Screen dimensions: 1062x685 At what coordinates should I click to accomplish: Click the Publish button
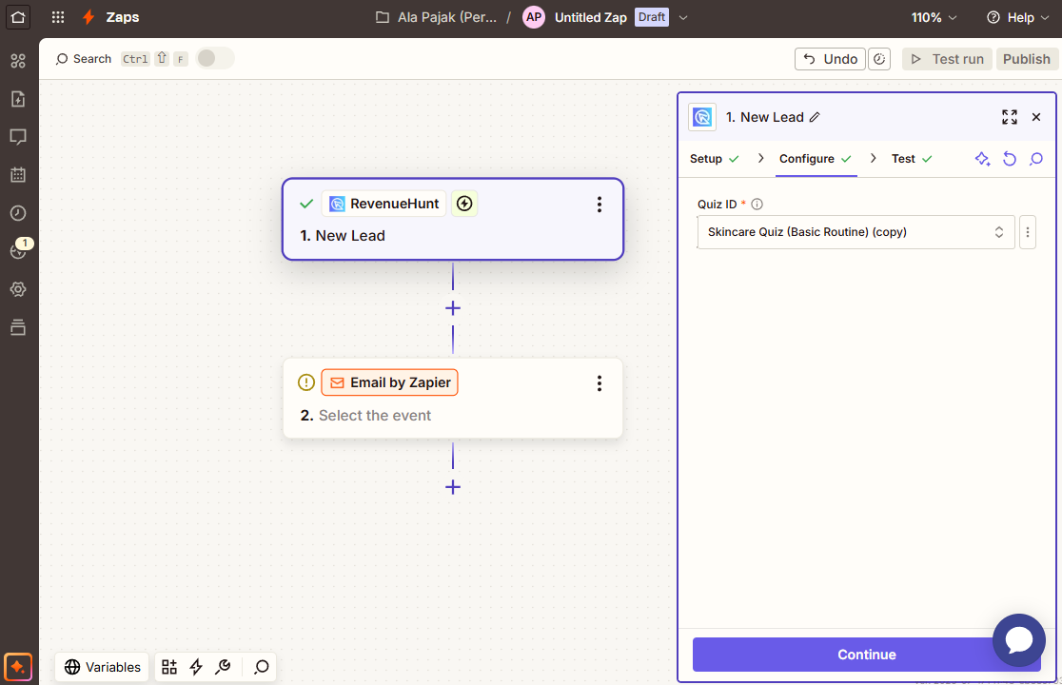[x=1027, y=59]
